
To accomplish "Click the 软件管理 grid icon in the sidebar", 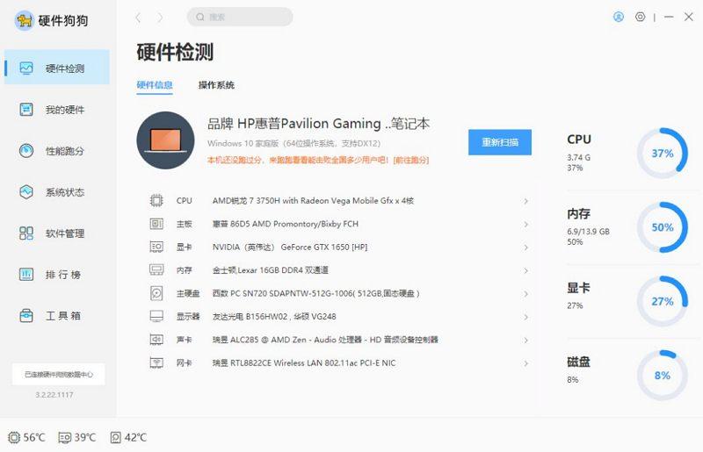I will [x=26, y=233].
